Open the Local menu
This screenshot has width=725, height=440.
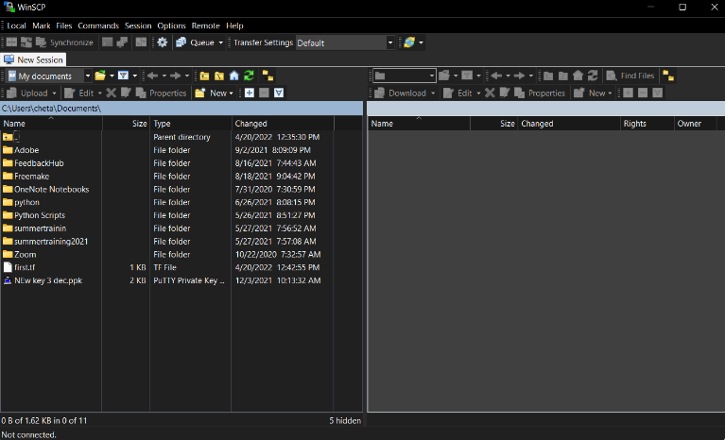16,25
